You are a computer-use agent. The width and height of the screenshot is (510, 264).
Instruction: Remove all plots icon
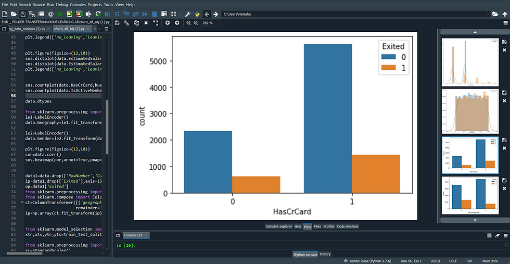156,23
